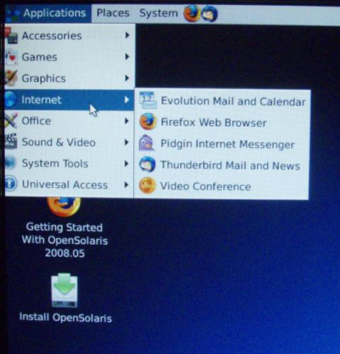
Task: Click the Video Conference orange icon
Action: [147, 185]
